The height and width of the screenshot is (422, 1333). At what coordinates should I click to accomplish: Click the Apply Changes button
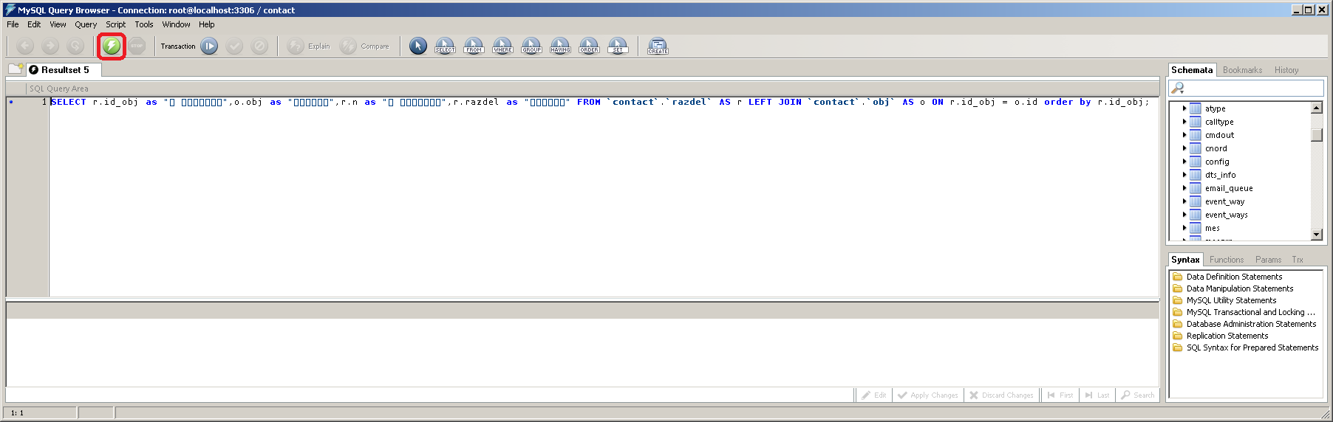(927, 395)
